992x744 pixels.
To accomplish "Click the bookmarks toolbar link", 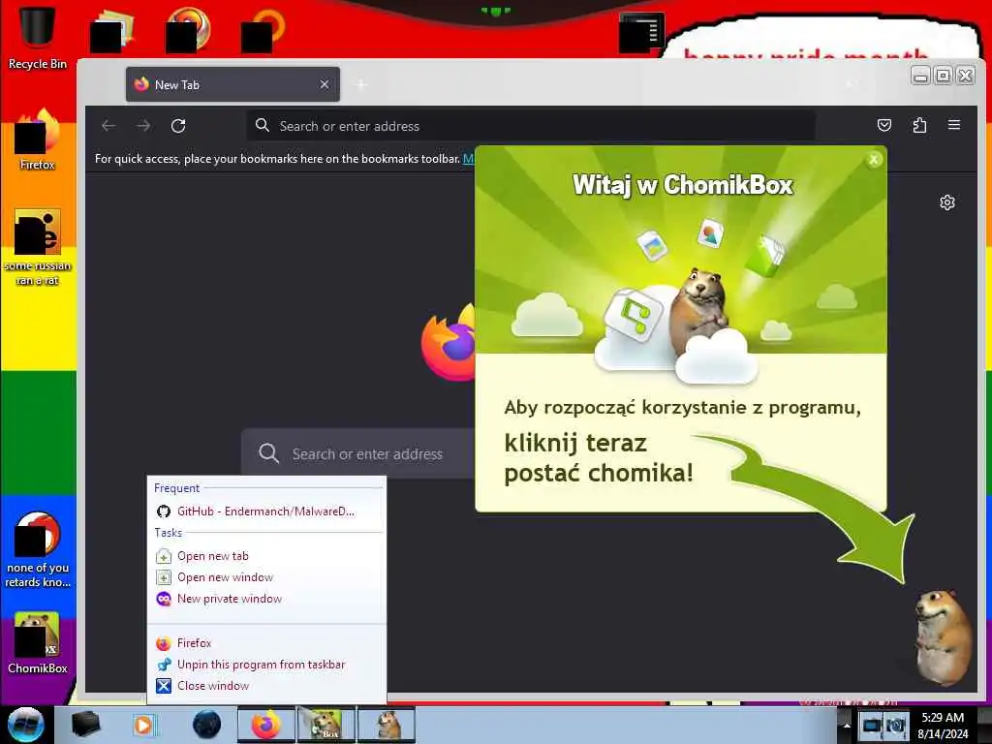I will tap(468, 158).
